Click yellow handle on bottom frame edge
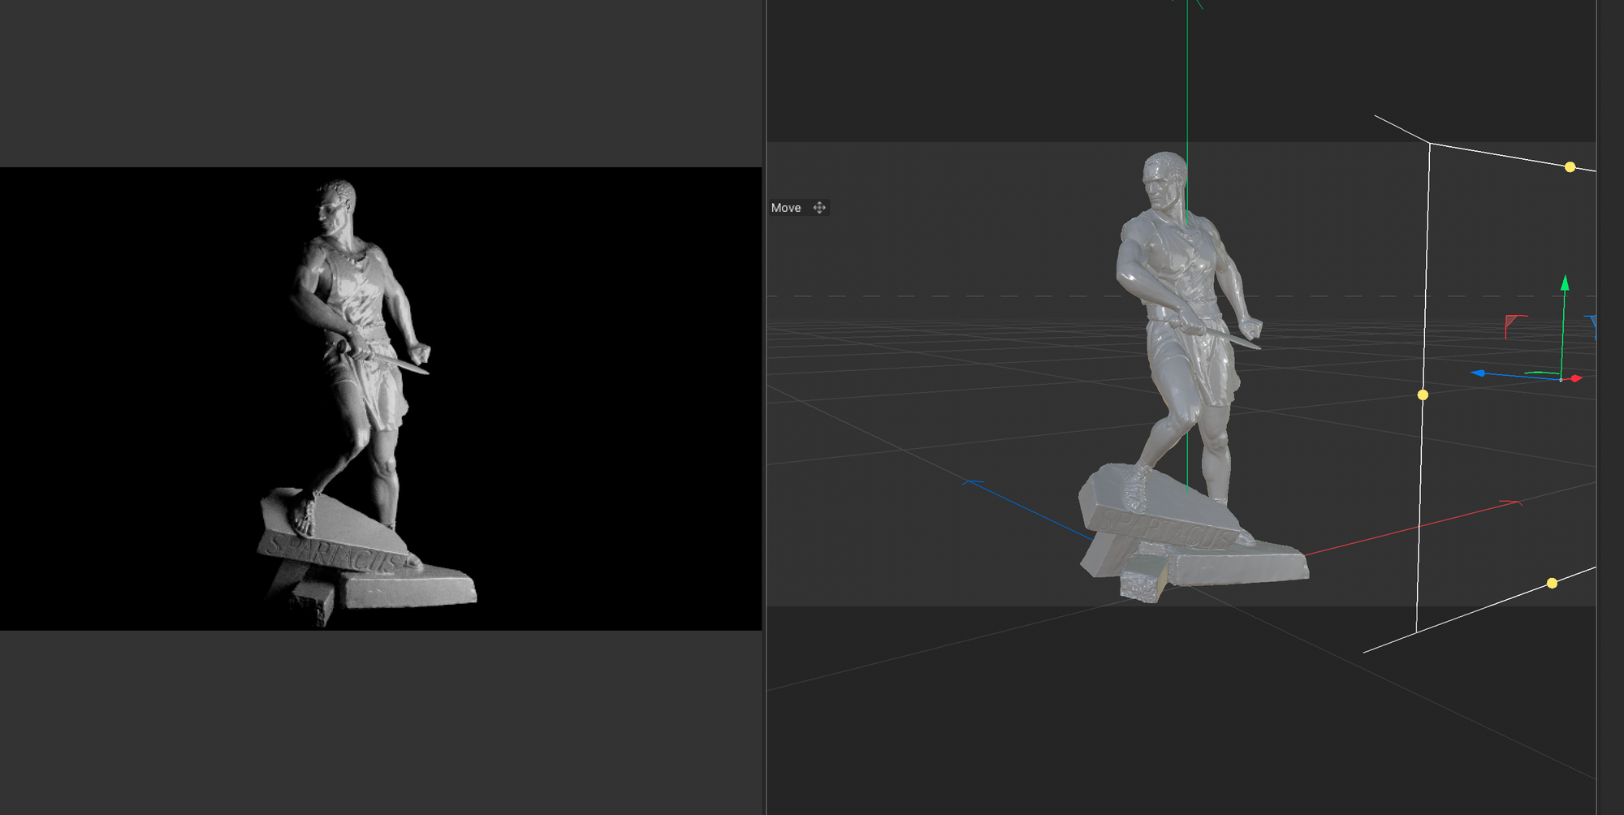Viewport: 1624px width, 815px height. (1552, 583)
